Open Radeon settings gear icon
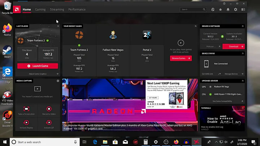The height and width of the screenshot is (146, 260). click(235, 10)
